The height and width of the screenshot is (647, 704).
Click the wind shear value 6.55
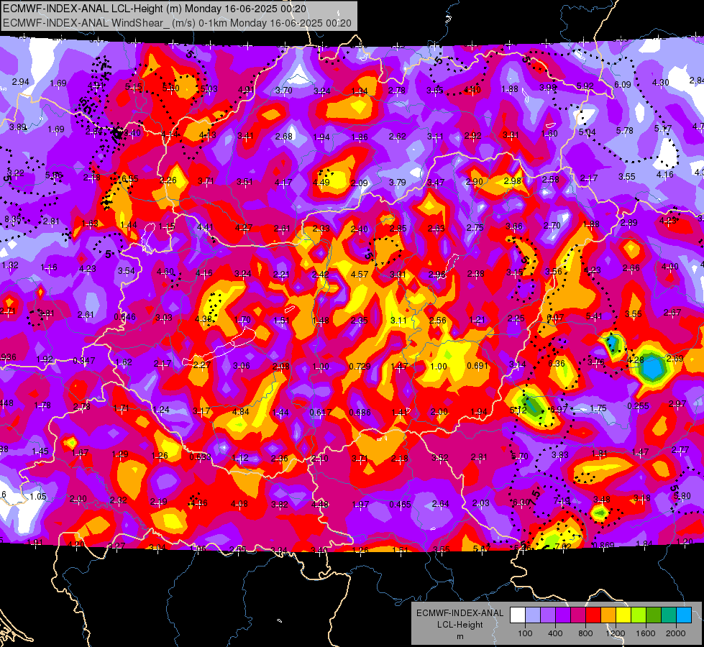tap(129, 179)
